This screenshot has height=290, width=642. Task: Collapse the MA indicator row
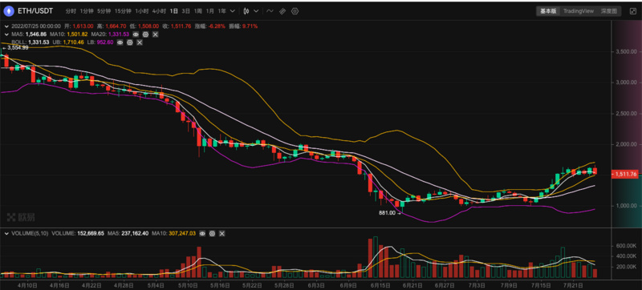(x=6, y=34)
